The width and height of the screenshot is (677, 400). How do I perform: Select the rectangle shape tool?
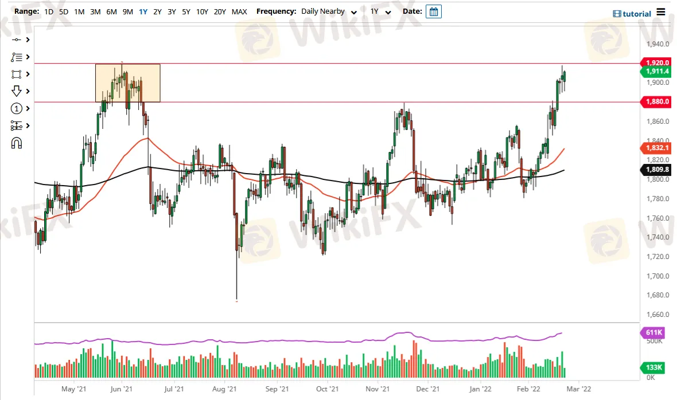point(16,74)
